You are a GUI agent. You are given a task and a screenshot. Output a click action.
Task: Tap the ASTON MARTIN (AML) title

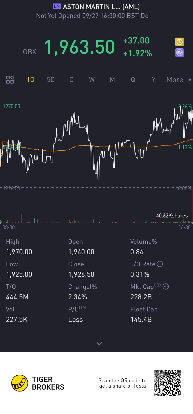(x=101, y=7)
